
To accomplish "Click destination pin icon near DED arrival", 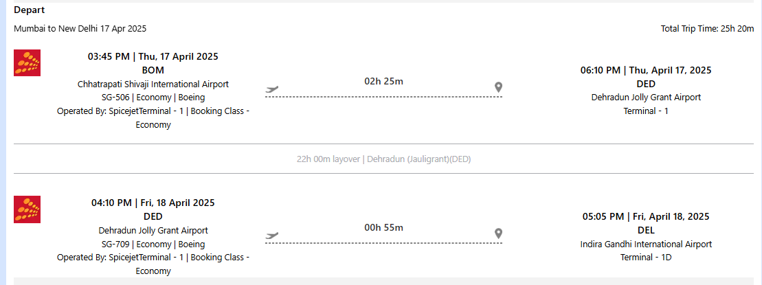I will (498, 87).
